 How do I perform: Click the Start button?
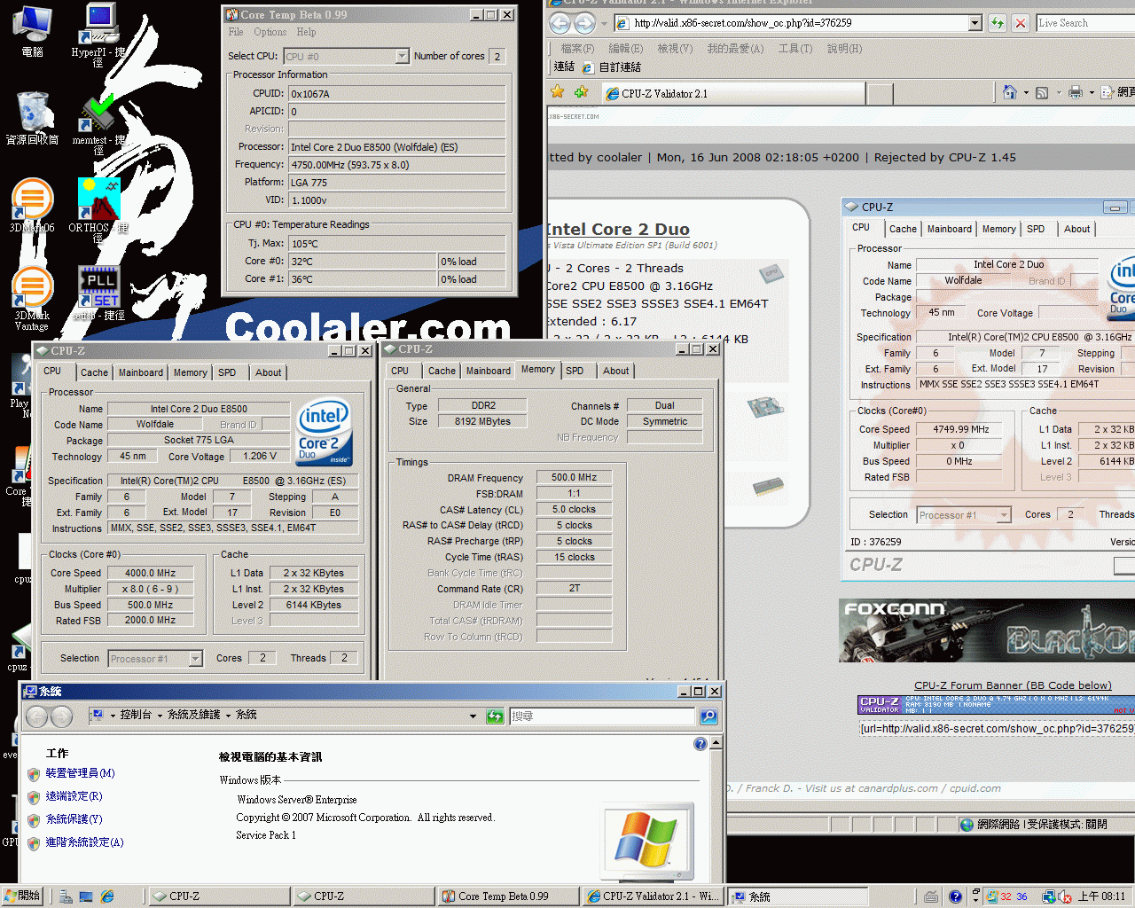click(22, 896)
